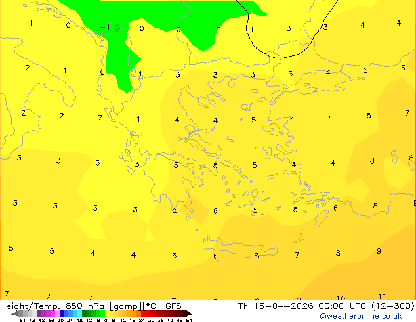
Task: Click the (12+300) forecast hour label
Action: 393,306
